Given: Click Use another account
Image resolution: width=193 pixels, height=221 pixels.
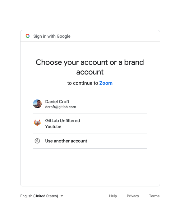Looking at the screenshot, I should click(90, 141).
